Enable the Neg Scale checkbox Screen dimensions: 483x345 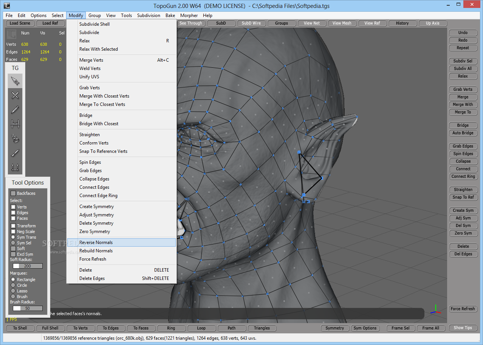click(13, 232)
